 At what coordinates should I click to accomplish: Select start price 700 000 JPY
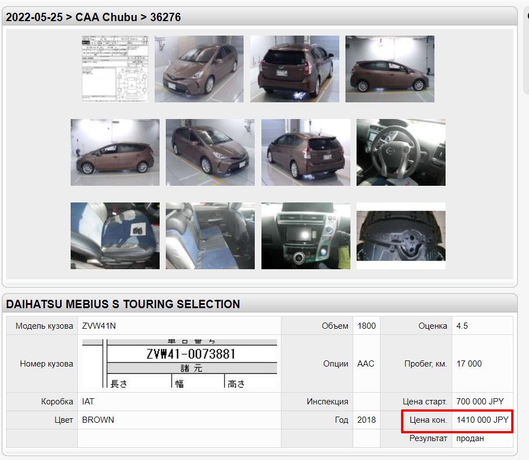479,402
